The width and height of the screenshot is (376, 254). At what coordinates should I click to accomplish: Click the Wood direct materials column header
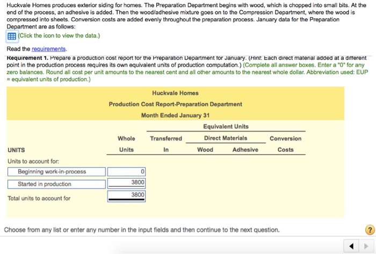tap(205, 150)
